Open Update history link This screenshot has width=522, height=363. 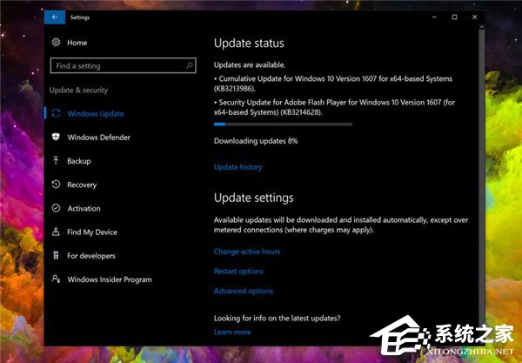coord(238,167)
